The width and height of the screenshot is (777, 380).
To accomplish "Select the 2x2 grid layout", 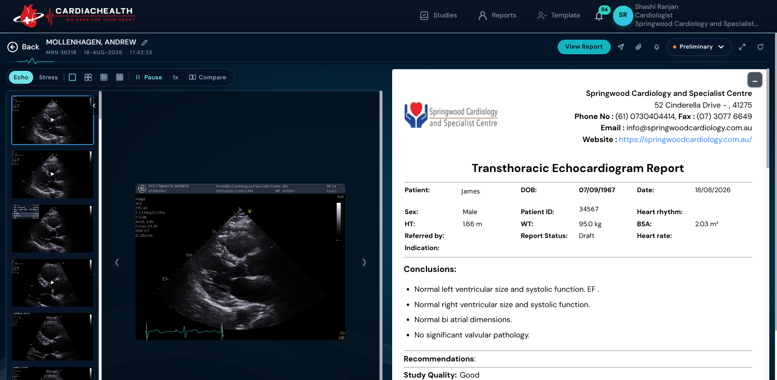I will coord(88,77).
